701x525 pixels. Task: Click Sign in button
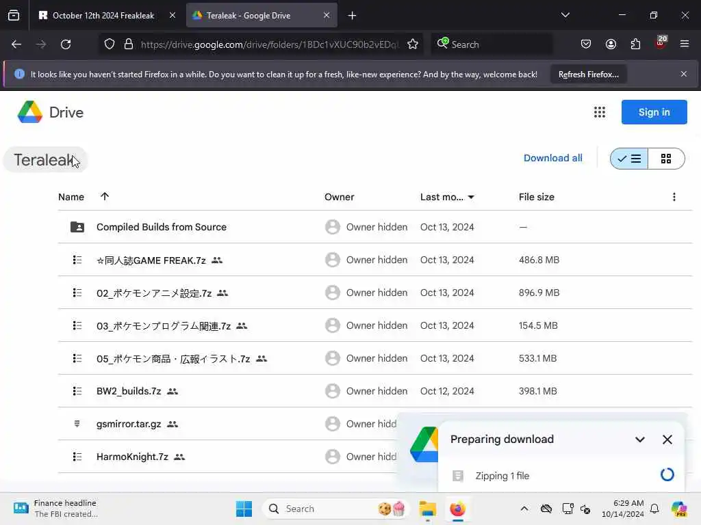pyautogui.click(x=654, y=112)
